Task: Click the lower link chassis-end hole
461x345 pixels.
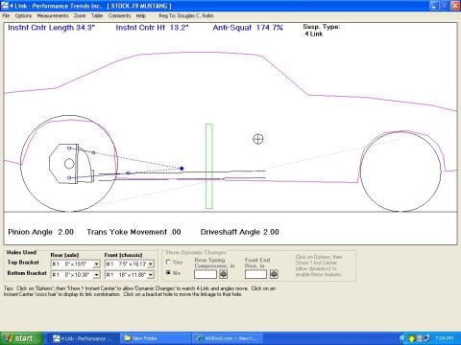Action: click(128, 172)
